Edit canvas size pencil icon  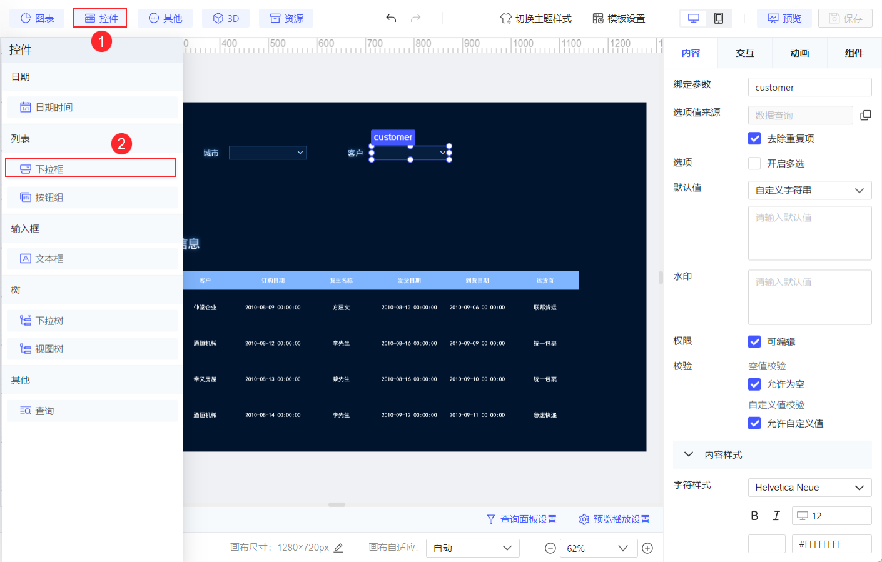pyautogui.click(x=338, y=548)
